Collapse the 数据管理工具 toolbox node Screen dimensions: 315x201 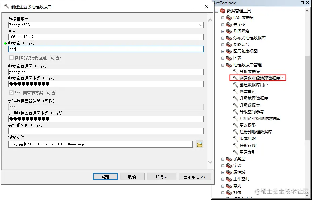pyautogui.click(x=216, y=11)
